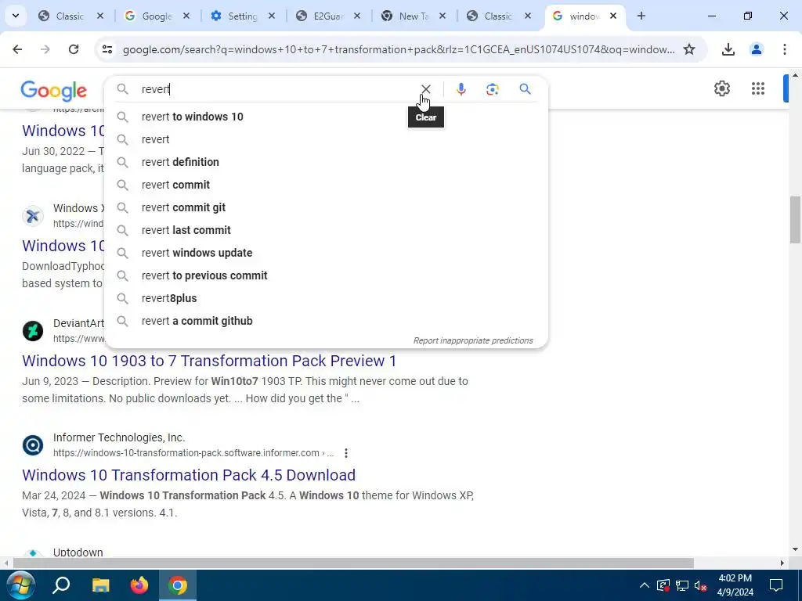Click the horizontal scrollbar thumb
The image size is (802, 601).
click(x=353, y=563)
